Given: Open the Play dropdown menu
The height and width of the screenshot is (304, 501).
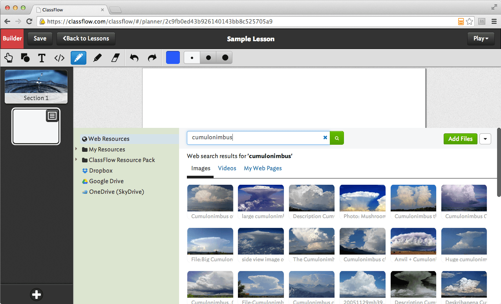Looking at the screenshot, I should 481,38.
